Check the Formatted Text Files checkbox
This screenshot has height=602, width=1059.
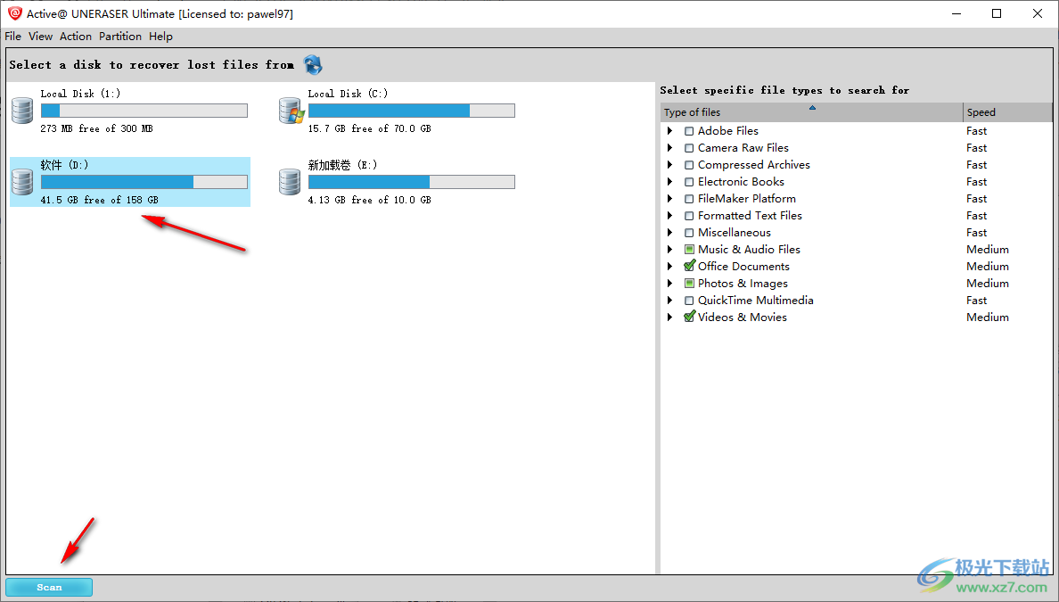[689, 216]
